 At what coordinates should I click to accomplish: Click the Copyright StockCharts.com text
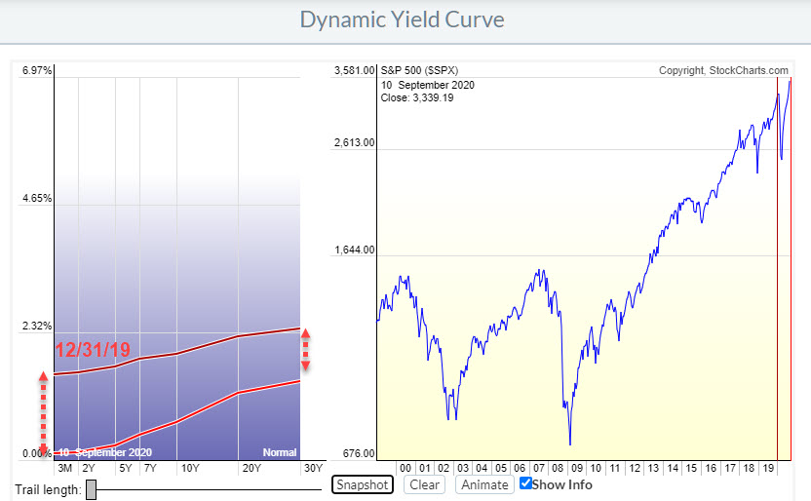[x=723, y=70]
